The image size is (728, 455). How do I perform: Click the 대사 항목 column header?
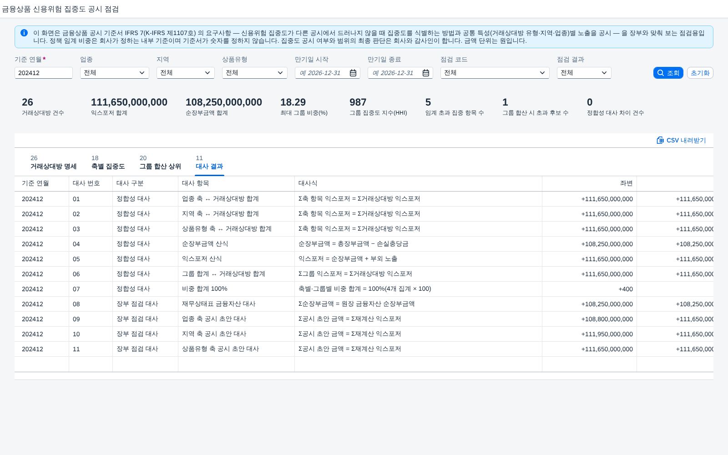237,183
